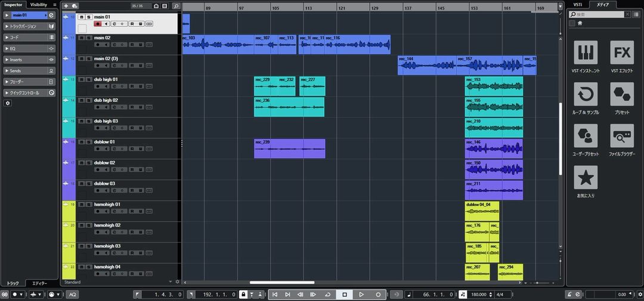The width and height of the screenshot is (644, 301).
Task: Switch to the Inspector tab
Action: click(13, 5)
